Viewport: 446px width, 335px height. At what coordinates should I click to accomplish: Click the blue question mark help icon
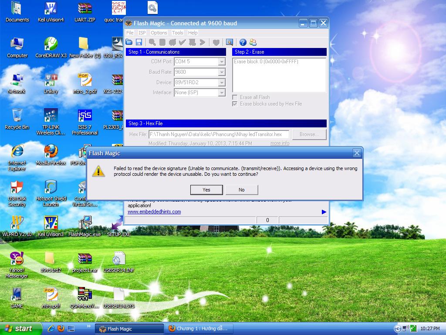(x=243, y=42)
